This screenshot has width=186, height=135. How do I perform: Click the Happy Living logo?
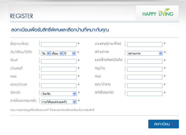pyautogui.click(x=158, y=14)
